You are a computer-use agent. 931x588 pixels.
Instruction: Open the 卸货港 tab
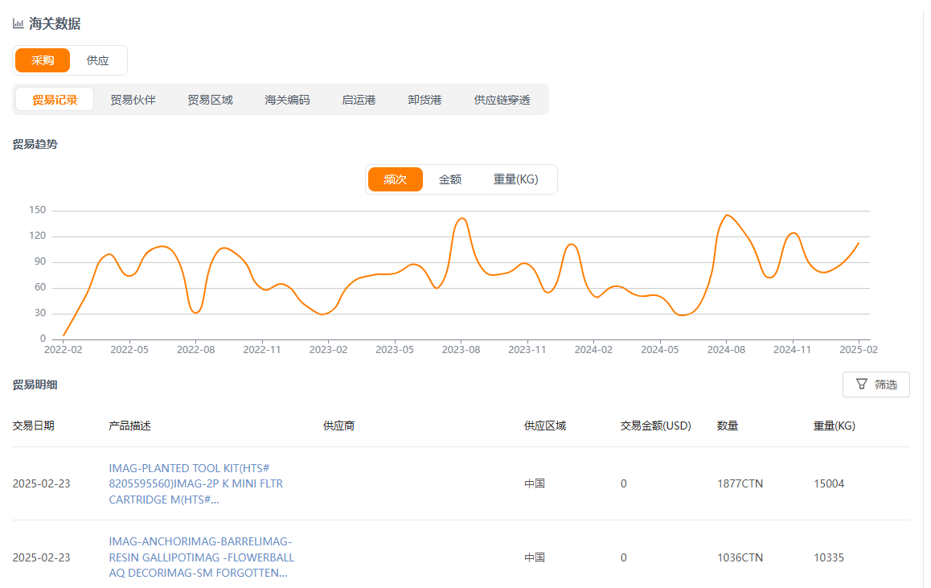tap(424, 100)
